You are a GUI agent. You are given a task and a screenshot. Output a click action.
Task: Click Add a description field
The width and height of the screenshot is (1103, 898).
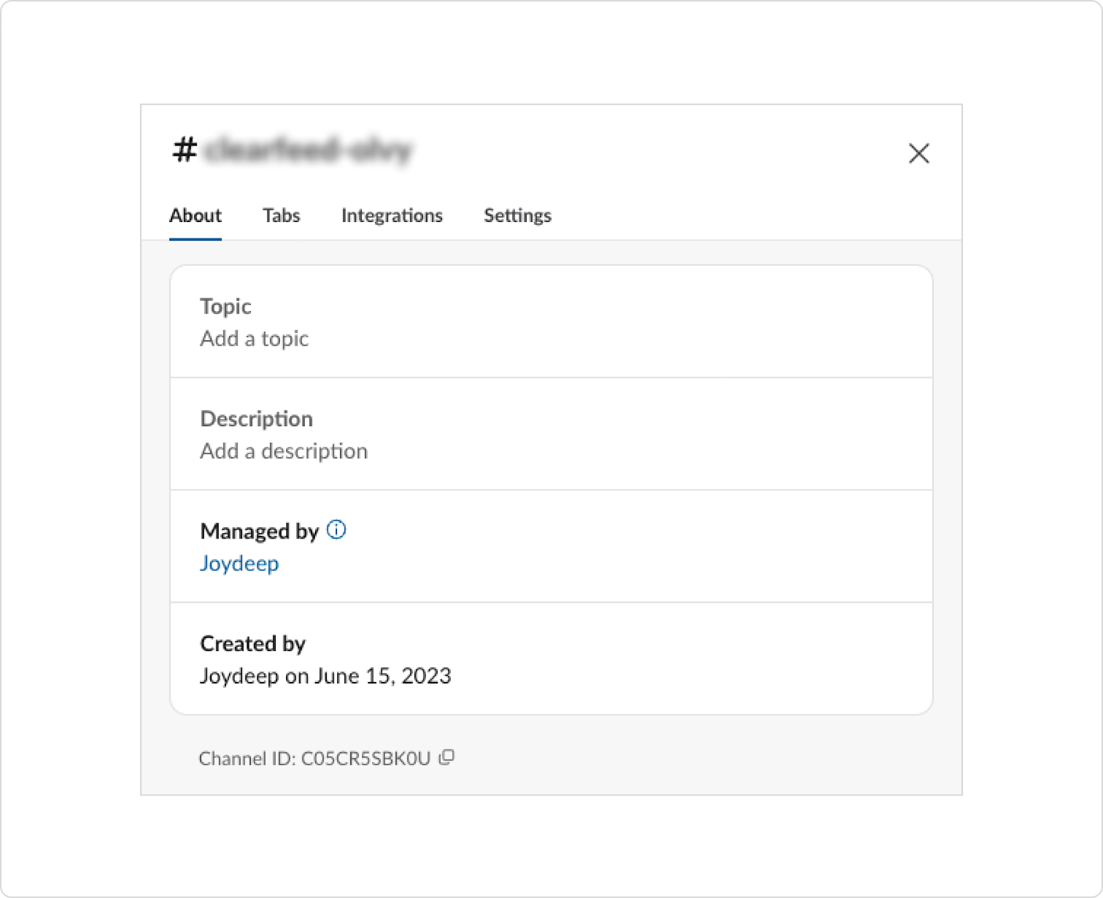(x=283, y=450)
